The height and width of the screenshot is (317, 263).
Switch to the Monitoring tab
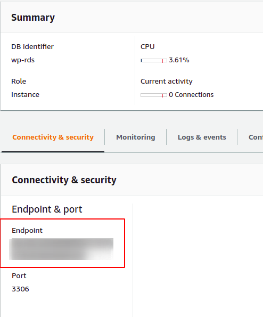pos(136,137)
